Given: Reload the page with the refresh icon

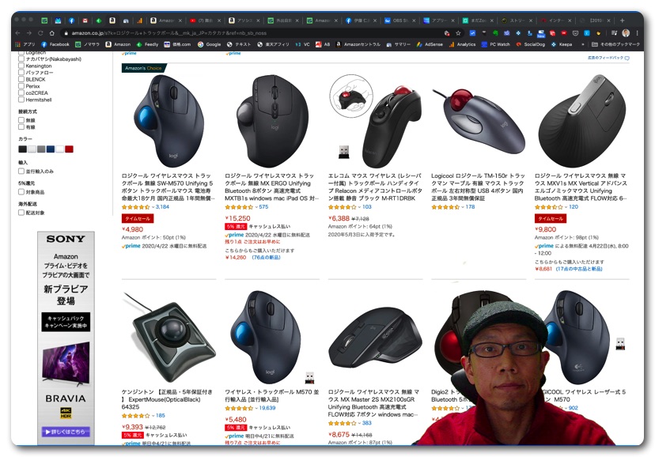Looking at the screenshot, I should (x=40, y=33).
